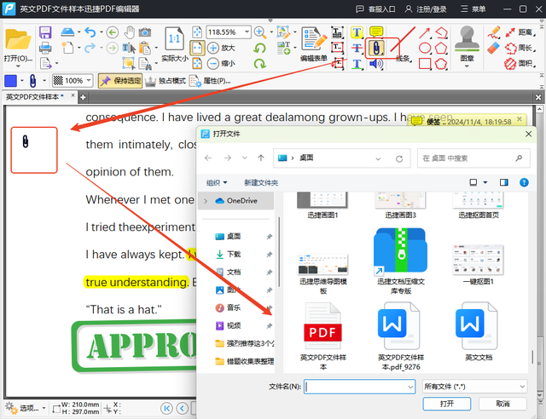Open 属性(P) properties panel
The width and height of the screenshot is (546, 419).
tap(210, 81)
